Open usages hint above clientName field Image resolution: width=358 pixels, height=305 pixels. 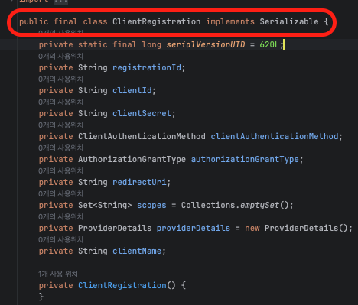tap(60, 239)
